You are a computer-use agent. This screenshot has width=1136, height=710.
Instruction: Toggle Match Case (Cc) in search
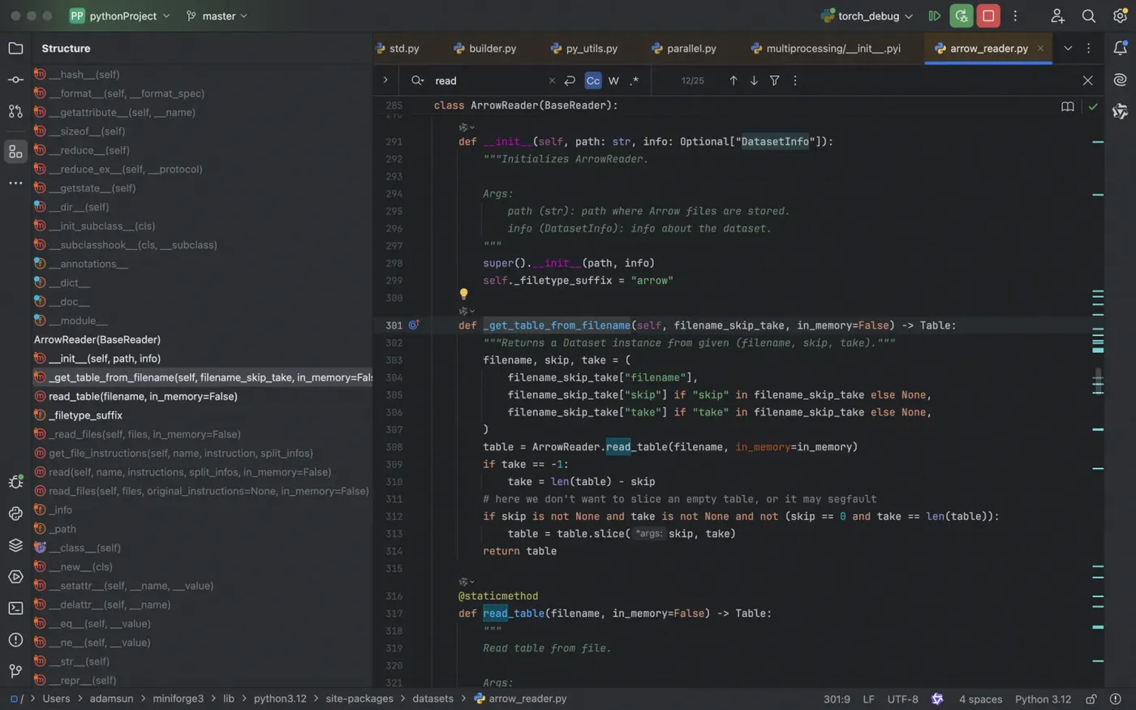click(x=593, y=80)
